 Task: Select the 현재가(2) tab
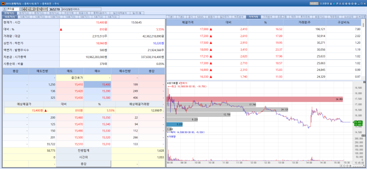(x=24, y=13)
